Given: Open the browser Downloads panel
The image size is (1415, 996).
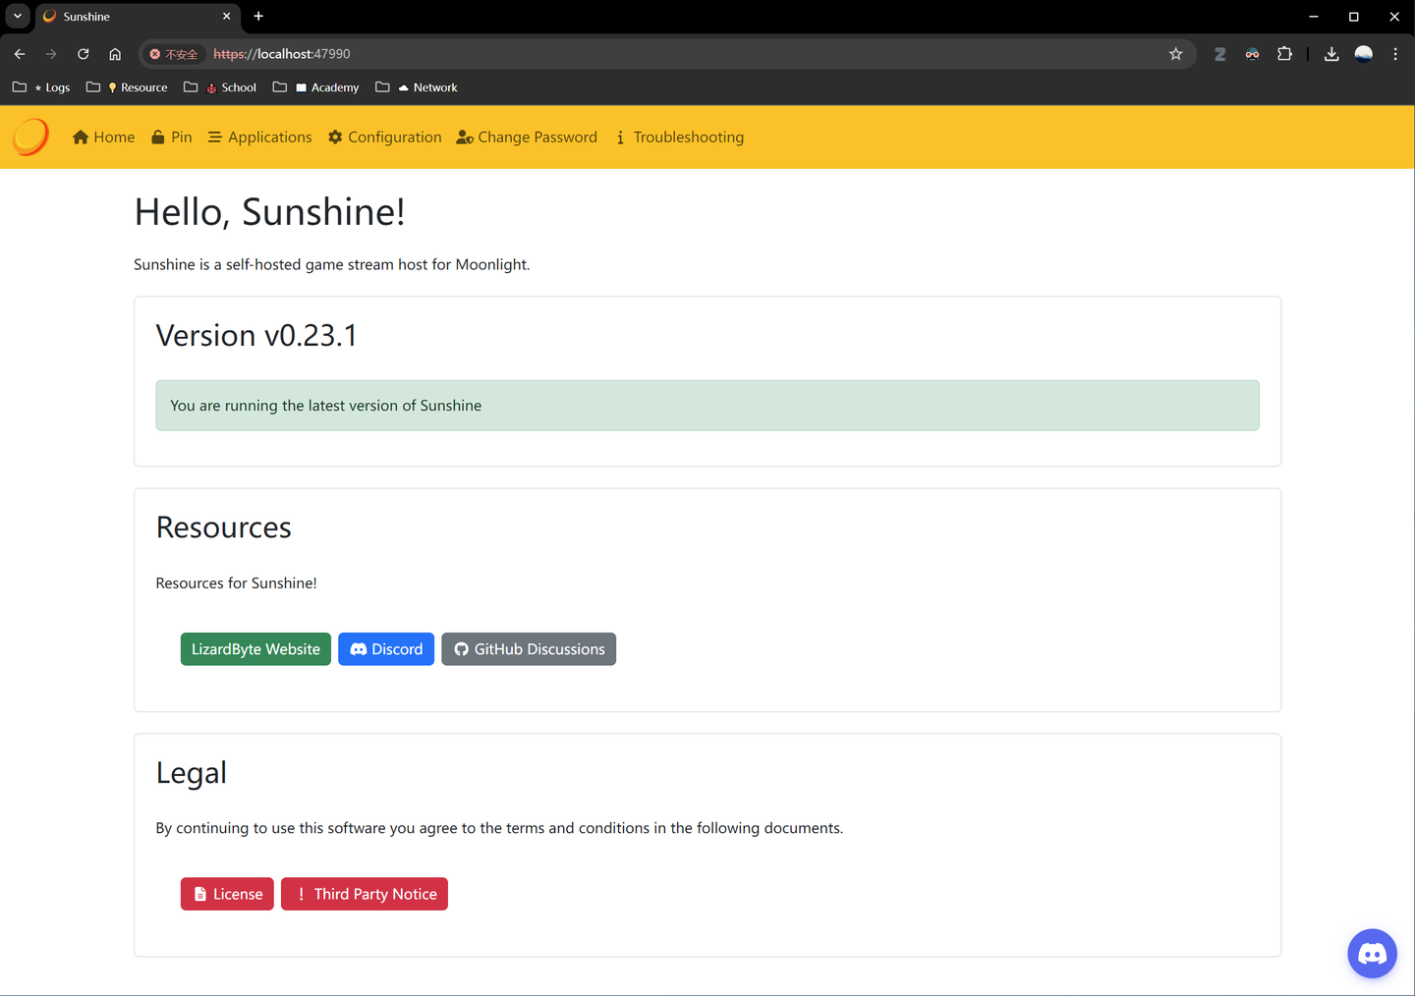Looking at the screenshot, I should [x=1331, y=54].
